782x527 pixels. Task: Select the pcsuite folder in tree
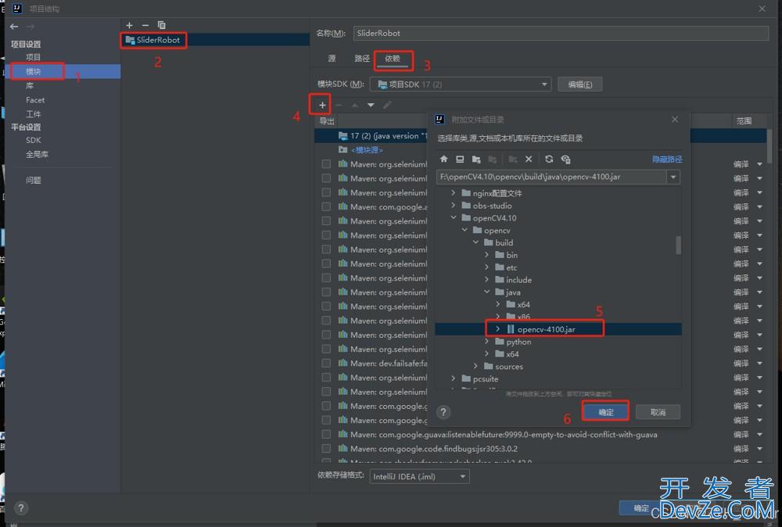[486, 379]
